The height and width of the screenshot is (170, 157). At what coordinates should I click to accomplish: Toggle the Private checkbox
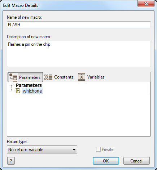98,149
